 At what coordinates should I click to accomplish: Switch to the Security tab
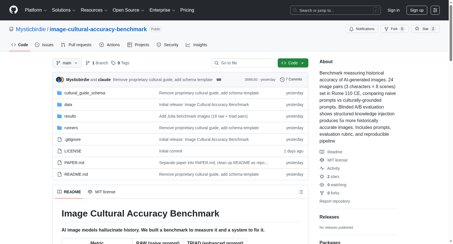[x=168, y=45]
